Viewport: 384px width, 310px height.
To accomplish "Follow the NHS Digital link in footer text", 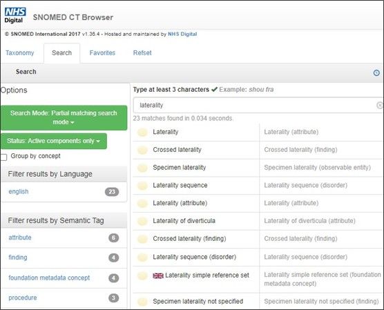I will tap(182, 34).
